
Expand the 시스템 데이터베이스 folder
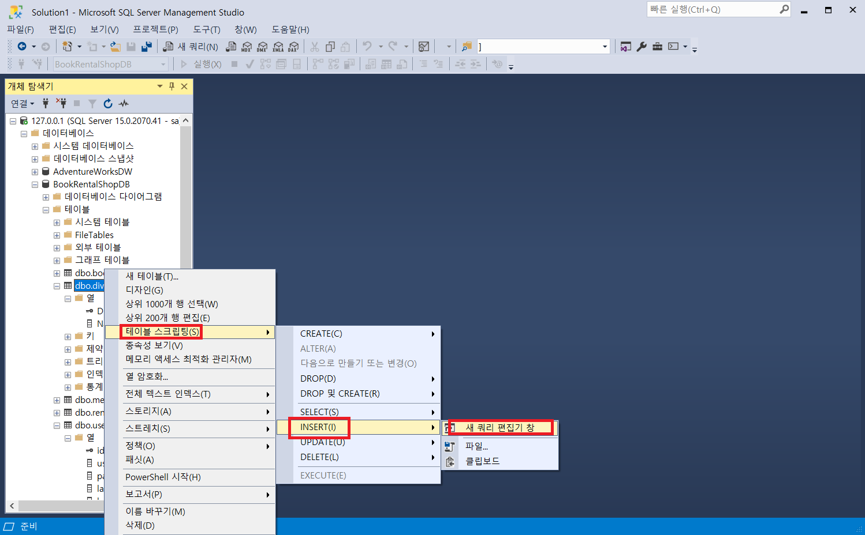[35, 146]
